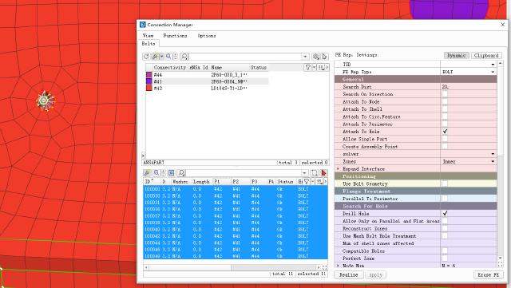Click the highlighter icon in parts toolbar
The height and width of the screenshot is (288, 511).
coord(155,57)
